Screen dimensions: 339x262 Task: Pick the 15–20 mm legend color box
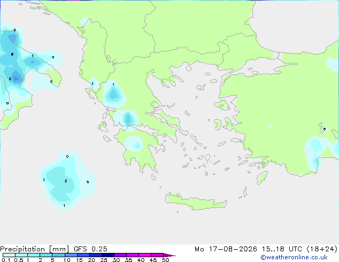click(83, 255)
